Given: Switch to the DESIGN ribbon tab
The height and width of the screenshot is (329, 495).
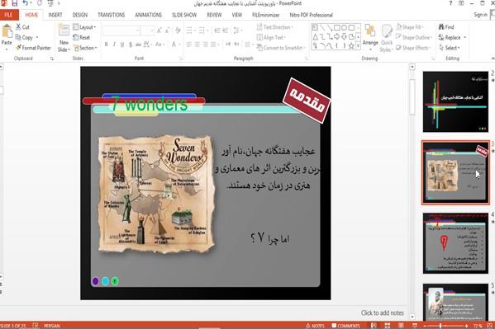Looking at the screenshot, I should (80, 15).
